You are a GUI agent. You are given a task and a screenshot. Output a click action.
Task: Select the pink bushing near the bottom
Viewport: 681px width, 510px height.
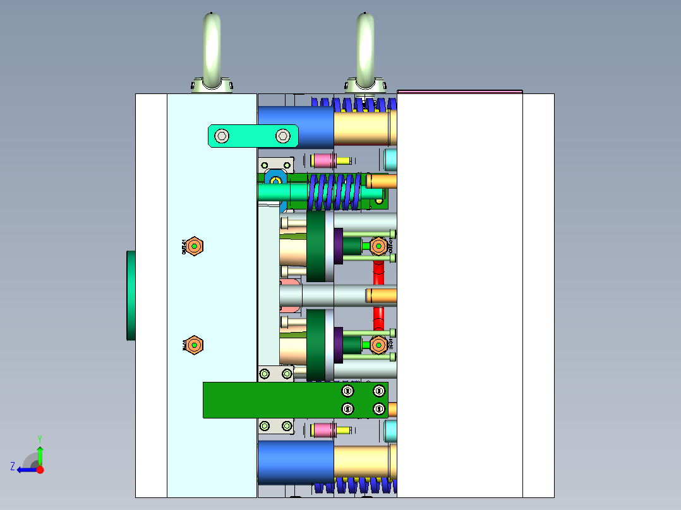(x=324, y=430)
